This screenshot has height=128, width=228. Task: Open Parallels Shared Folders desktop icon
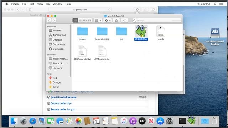click(215, 37)
